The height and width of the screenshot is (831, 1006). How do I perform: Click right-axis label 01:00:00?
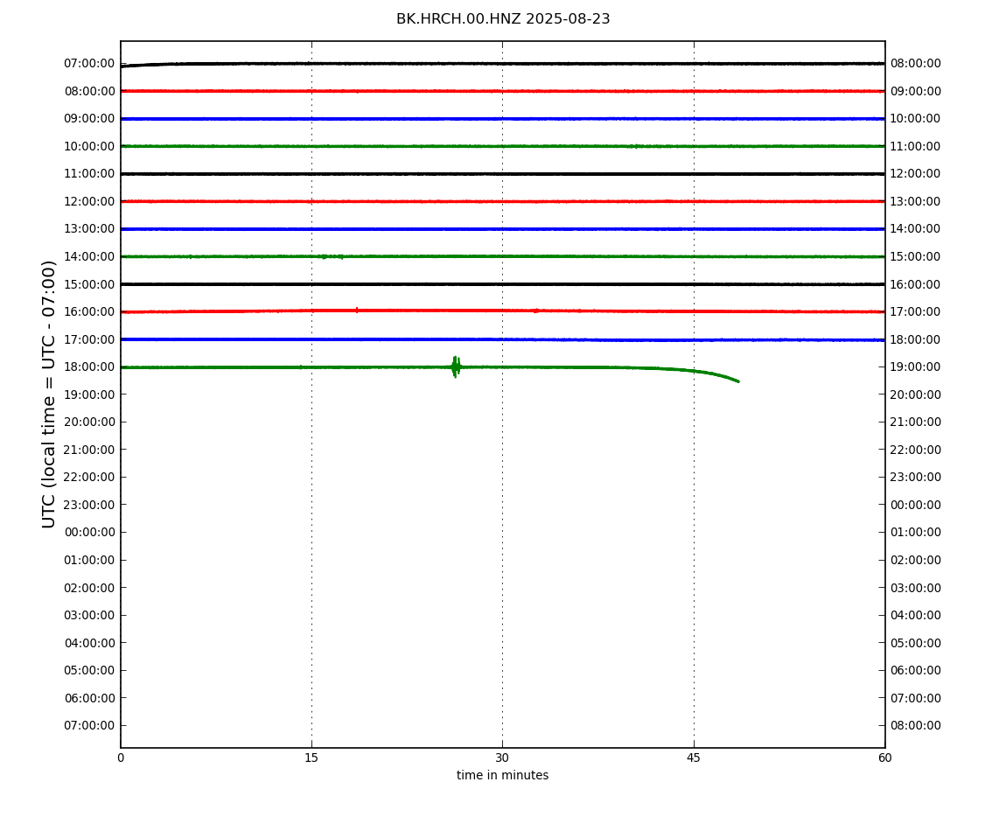click(x=916, y=533)
